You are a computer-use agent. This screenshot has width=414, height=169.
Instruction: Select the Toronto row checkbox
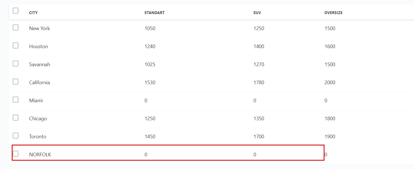16,136
